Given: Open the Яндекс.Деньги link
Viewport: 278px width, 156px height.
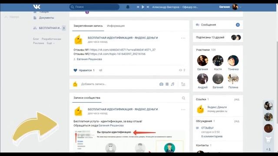Looking at the screenshot, I should 217,107.
